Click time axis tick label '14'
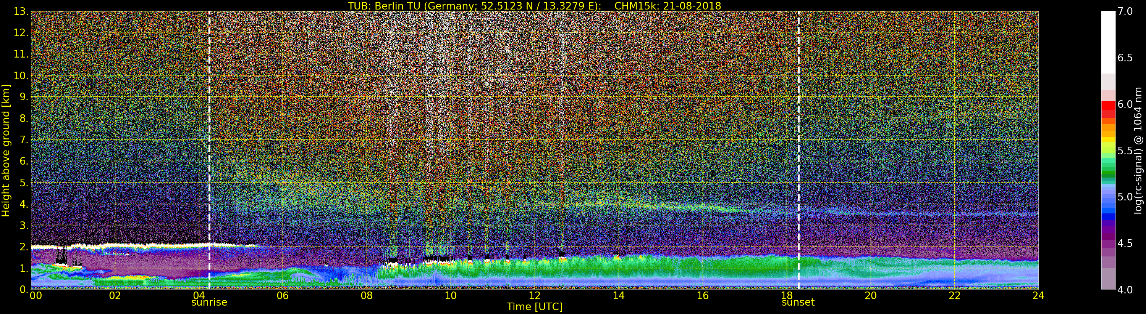The image size is (1146, 314). pos(618,295)
